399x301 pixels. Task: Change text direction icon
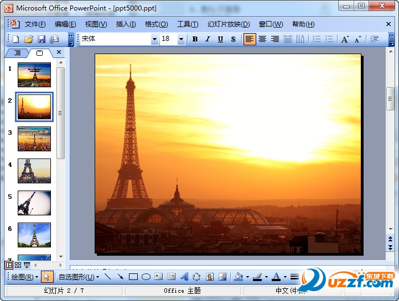pos(300,39)
